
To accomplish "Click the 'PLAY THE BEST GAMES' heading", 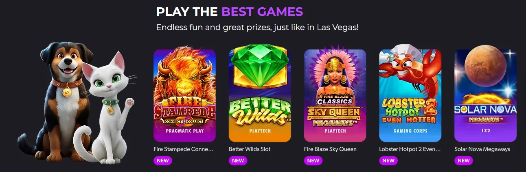I will [230, 11].
